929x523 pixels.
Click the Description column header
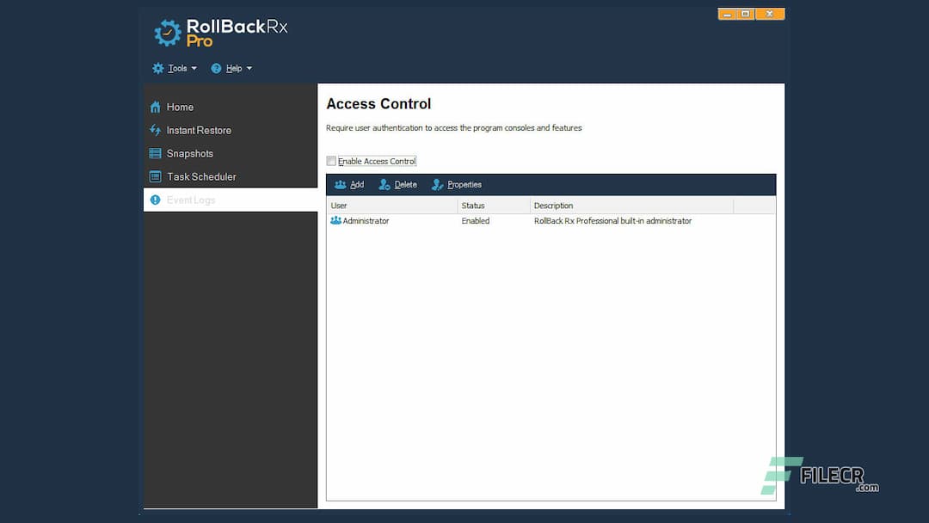[553, 206]
